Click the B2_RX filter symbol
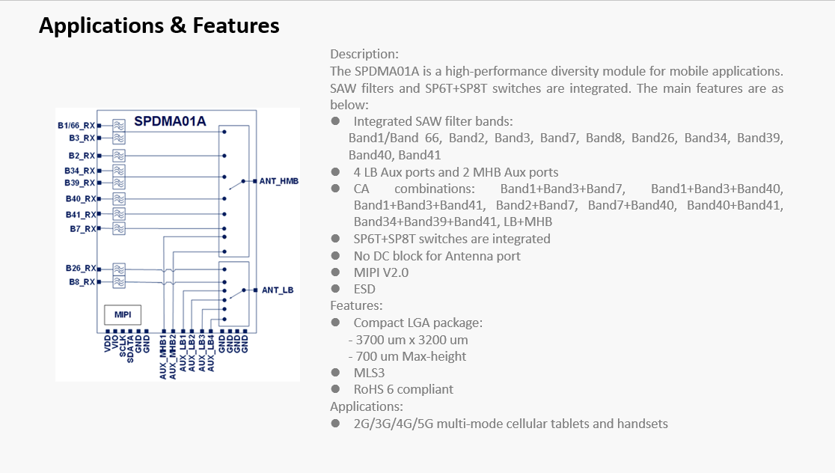This screenshot has height=473, width=835. (x=118, y=156)
